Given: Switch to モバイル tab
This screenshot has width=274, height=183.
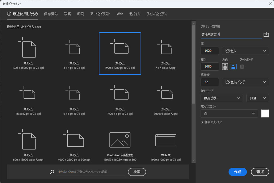Looking at the screenshot, I should coord(135,14).
